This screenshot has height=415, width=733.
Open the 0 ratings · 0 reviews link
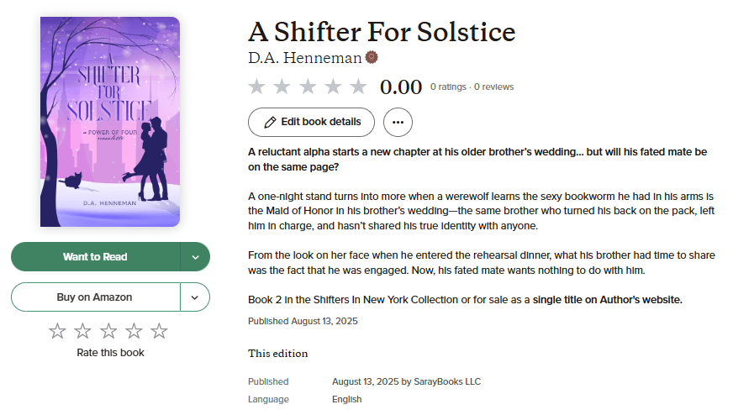click(472, 87)
